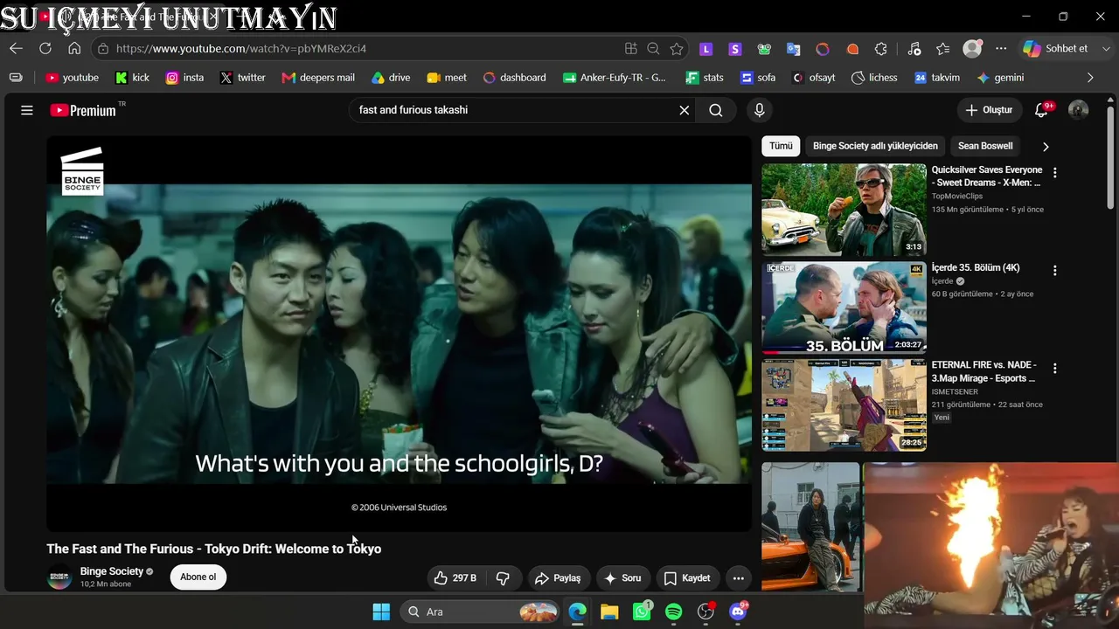Open the deepers mail bookmark
1119x629 pixels.
coord(318,78)
